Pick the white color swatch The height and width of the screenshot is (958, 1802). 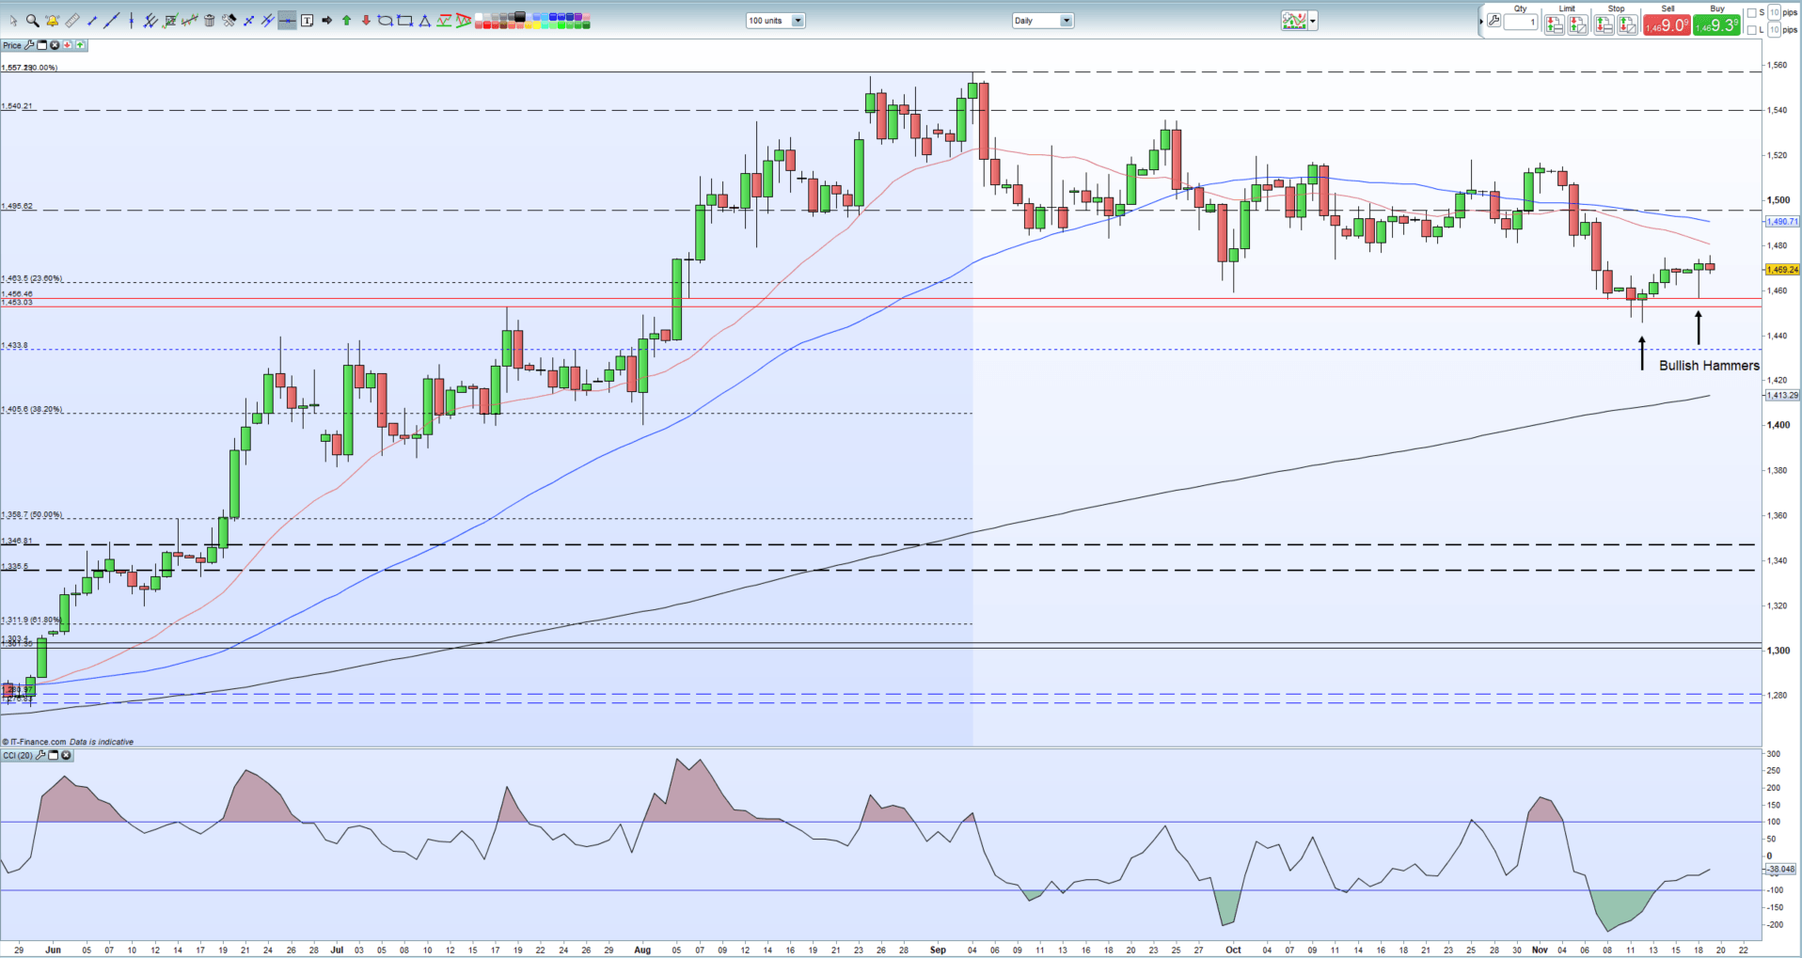[479, 16]
